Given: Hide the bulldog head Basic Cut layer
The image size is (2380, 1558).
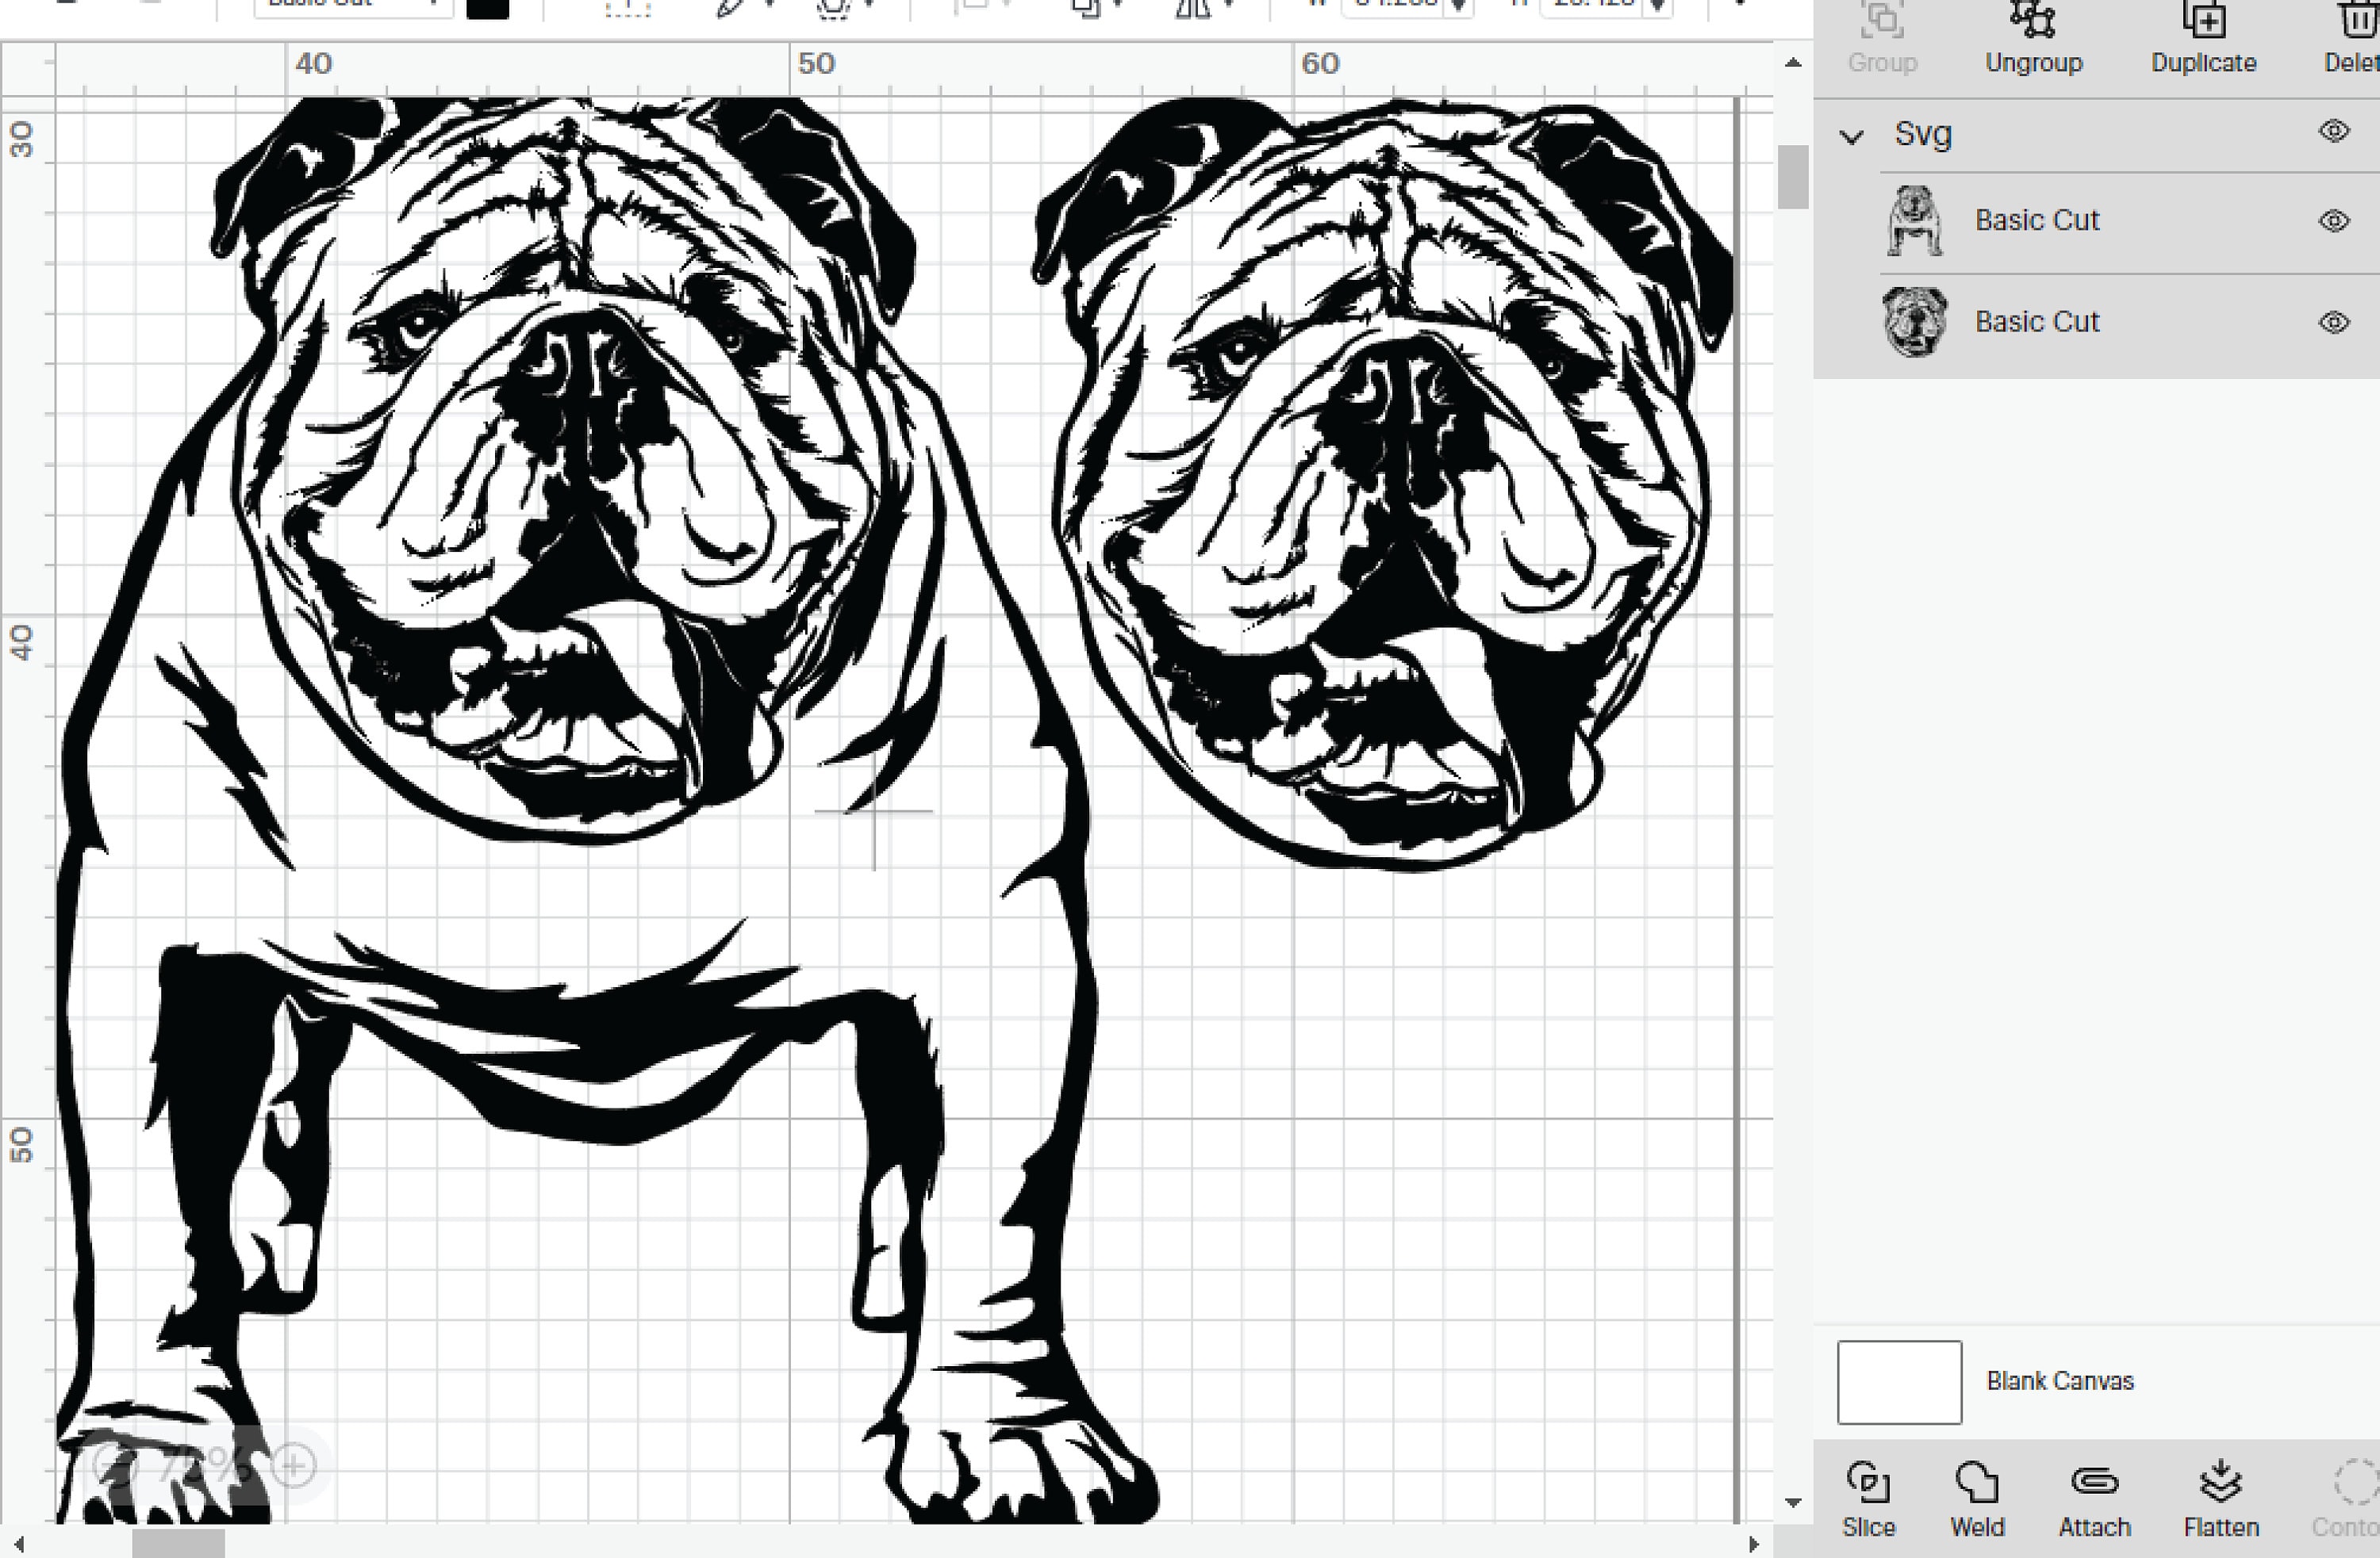Looking at the screenshot, I should [2334, 322].
